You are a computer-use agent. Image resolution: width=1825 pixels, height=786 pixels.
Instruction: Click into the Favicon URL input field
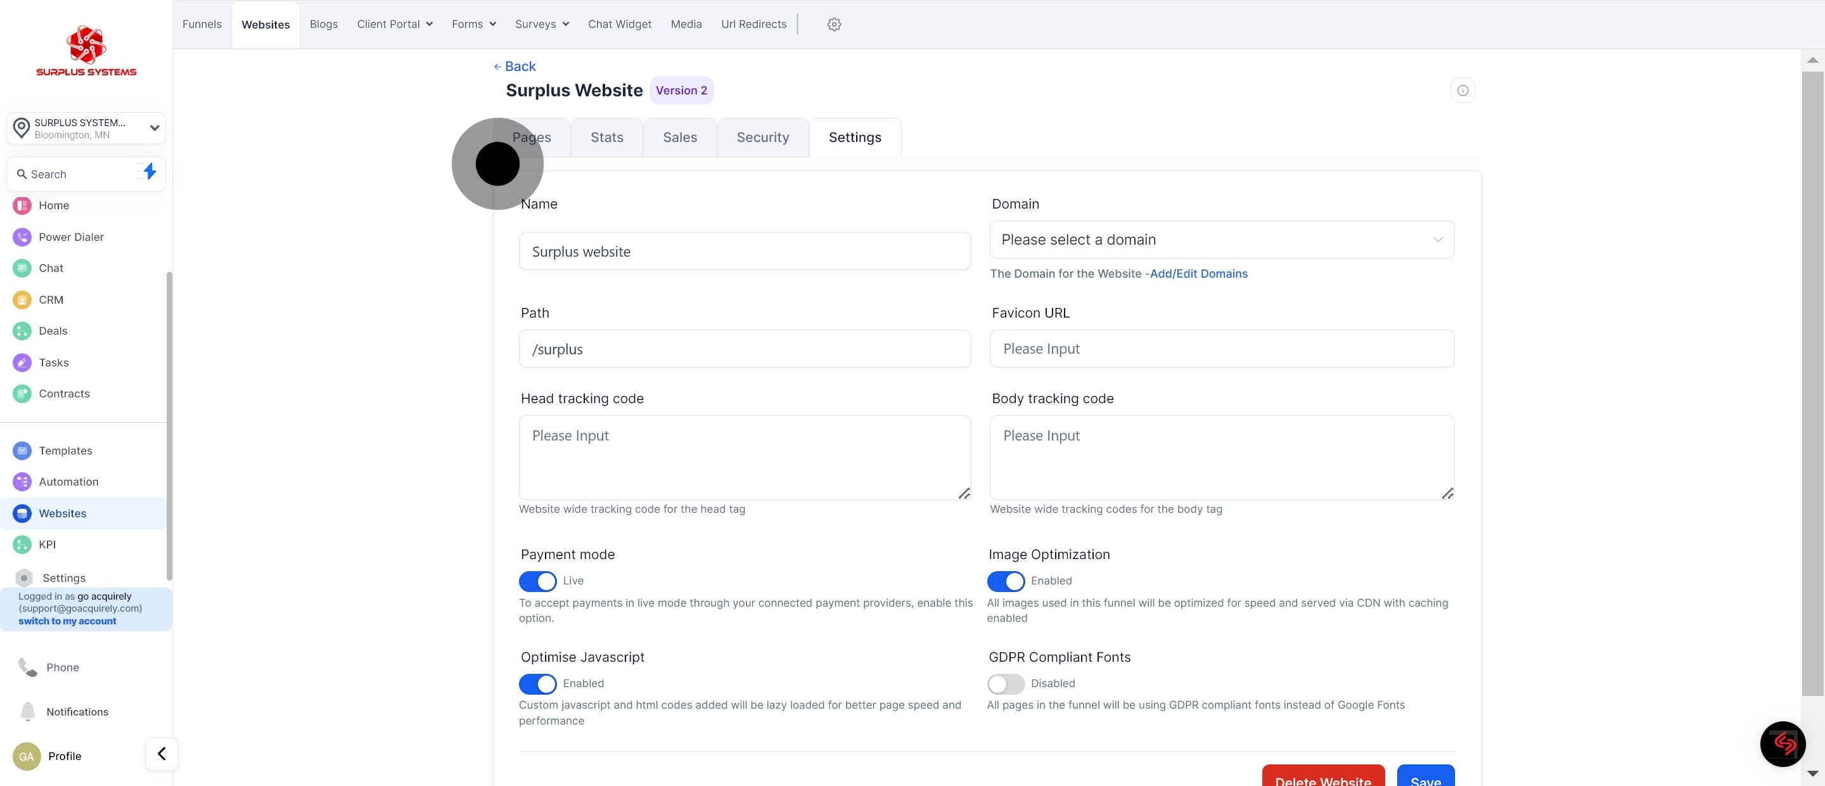(x=1221, y=349)
